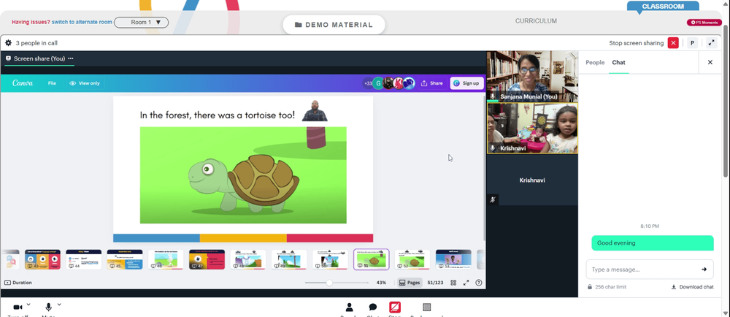Screen dimensions: 730x317
Task: Open call settings gear icon
Action: 8,43
